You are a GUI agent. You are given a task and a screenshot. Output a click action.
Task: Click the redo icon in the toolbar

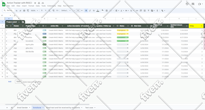[x=20, y=11]
